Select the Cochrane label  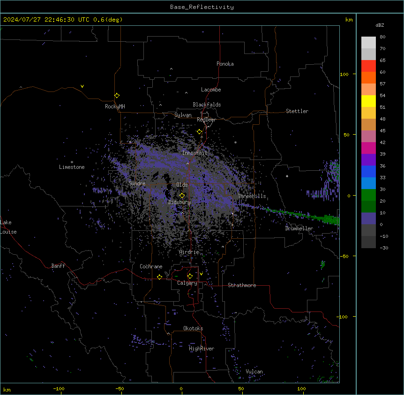pyautogui.click(x=151, y=266)
